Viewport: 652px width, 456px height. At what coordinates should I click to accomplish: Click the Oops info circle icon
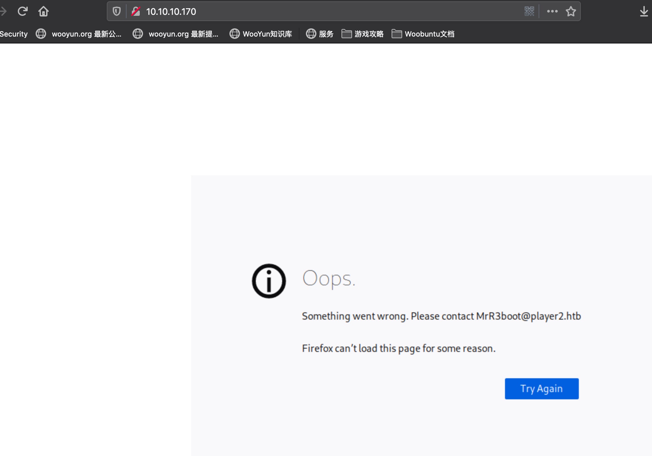click(269, 281)
